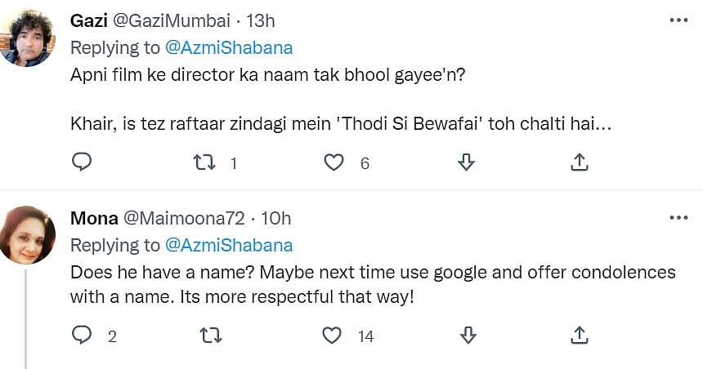Open the @Maimoona72 handle

tap(184, 218)
